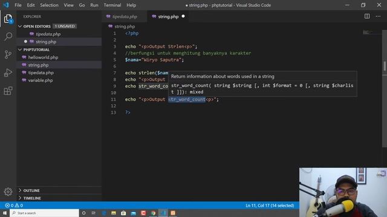Image resolution: width=387 pixels, height=217 pixels.
Task: Open the Search view in activity bar
Action: (x=8, y=36)
